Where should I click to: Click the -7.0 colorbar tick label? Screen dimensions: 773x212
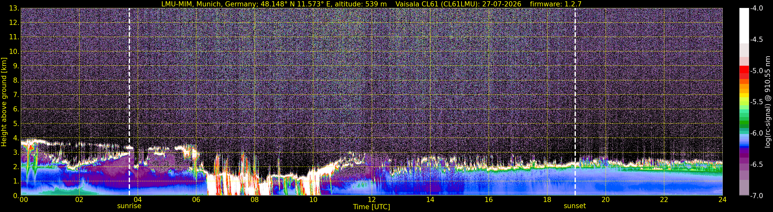click(x=756, y=196)
